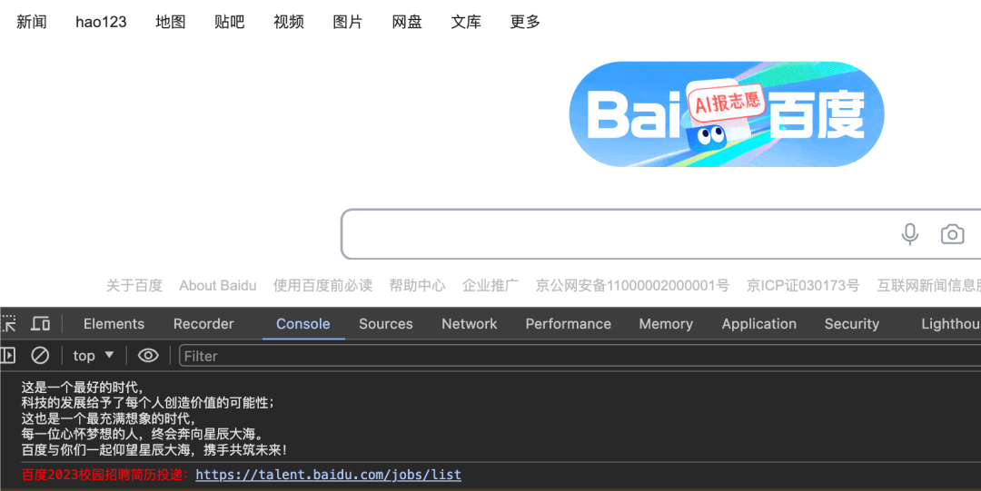Click the voice search microphone icon
Image resolution: width=981 pixels, height=491 pixels.
pyautogui.click(x=909, y=234)
